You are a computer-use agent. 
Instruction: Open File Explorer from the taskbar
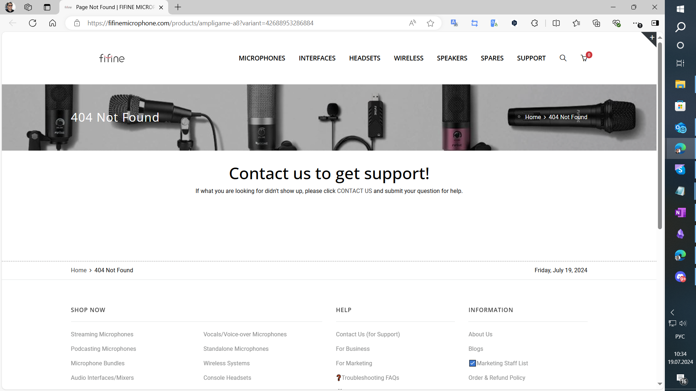point(680,84)
